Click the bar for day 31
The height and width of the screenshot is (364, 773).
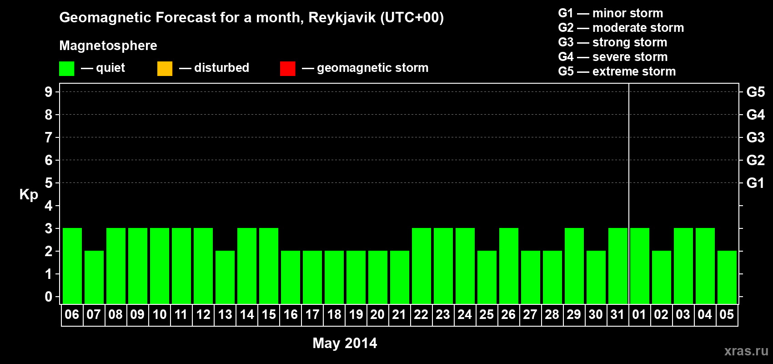coord(618,266)
